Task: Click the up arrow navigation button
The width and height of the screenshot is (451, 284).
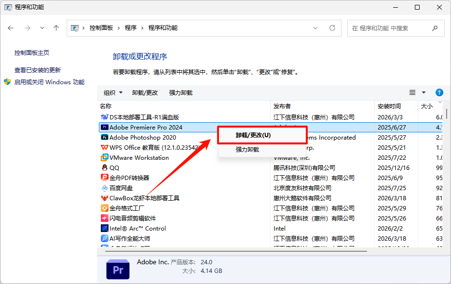Action: 56,28
